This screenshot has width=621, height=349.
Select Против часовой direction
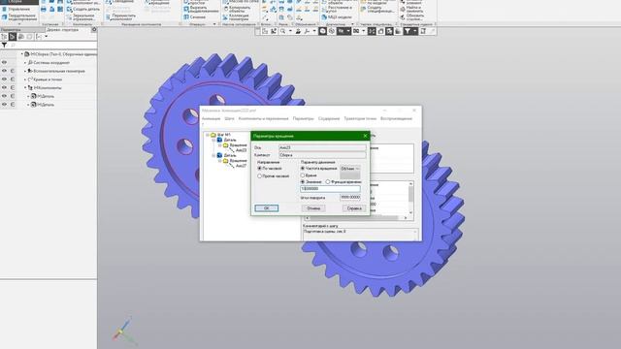[260, 176]
